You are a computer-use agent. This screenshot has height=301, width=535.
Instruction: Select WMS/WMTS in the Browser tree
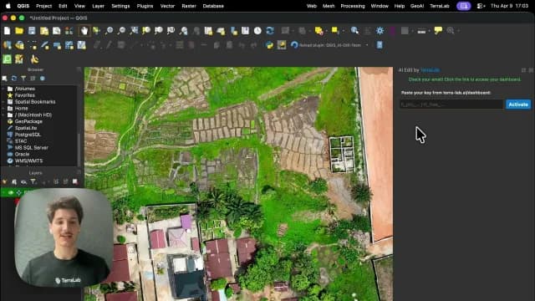coord(28,161)
